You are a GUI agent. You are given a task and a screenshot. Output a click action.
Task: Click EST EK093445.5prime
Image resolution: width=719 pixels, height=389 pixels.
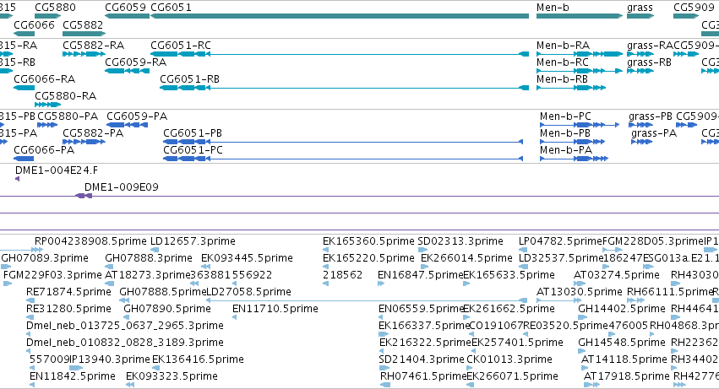pyautogui.click(x=248, y=258)
